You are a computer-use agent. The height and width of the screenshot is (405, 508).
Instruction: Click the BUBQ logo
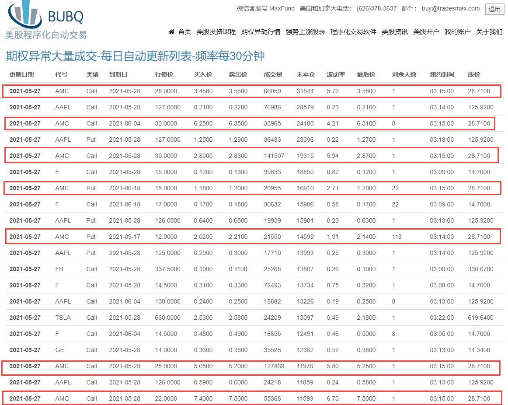(45, 20)
